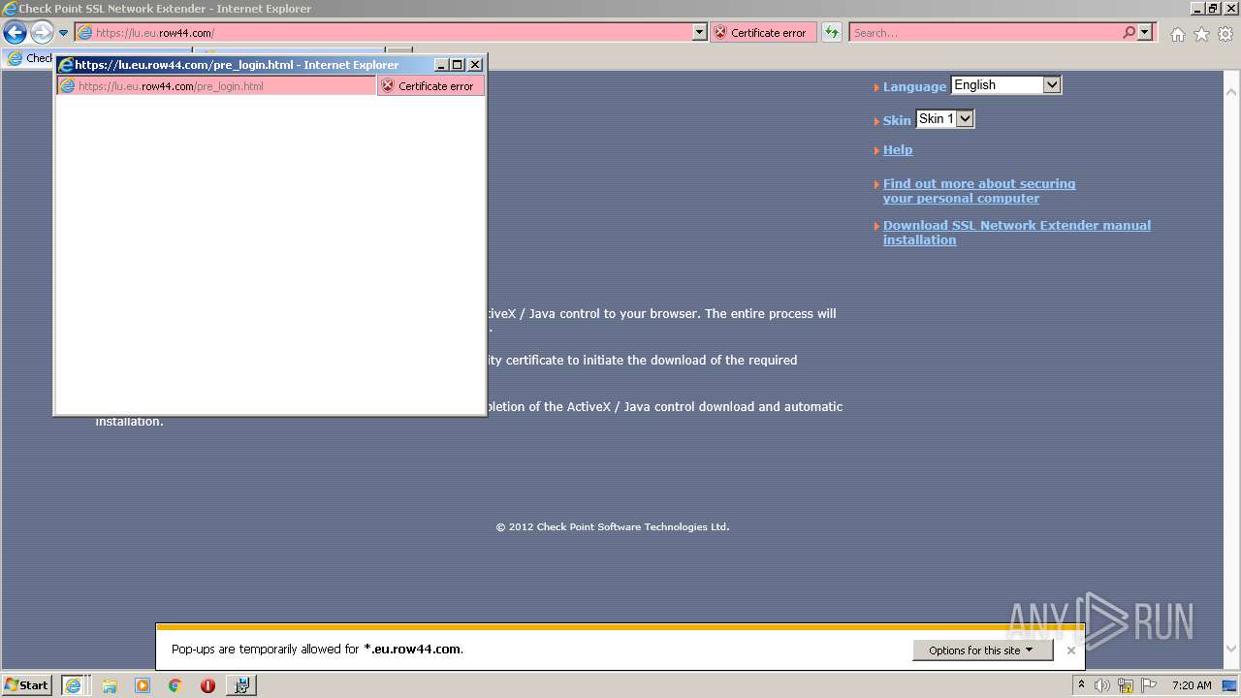Click the volume speaker tray icon
The width and height of the screenshot is (1241, 698).
[1102, 685]
